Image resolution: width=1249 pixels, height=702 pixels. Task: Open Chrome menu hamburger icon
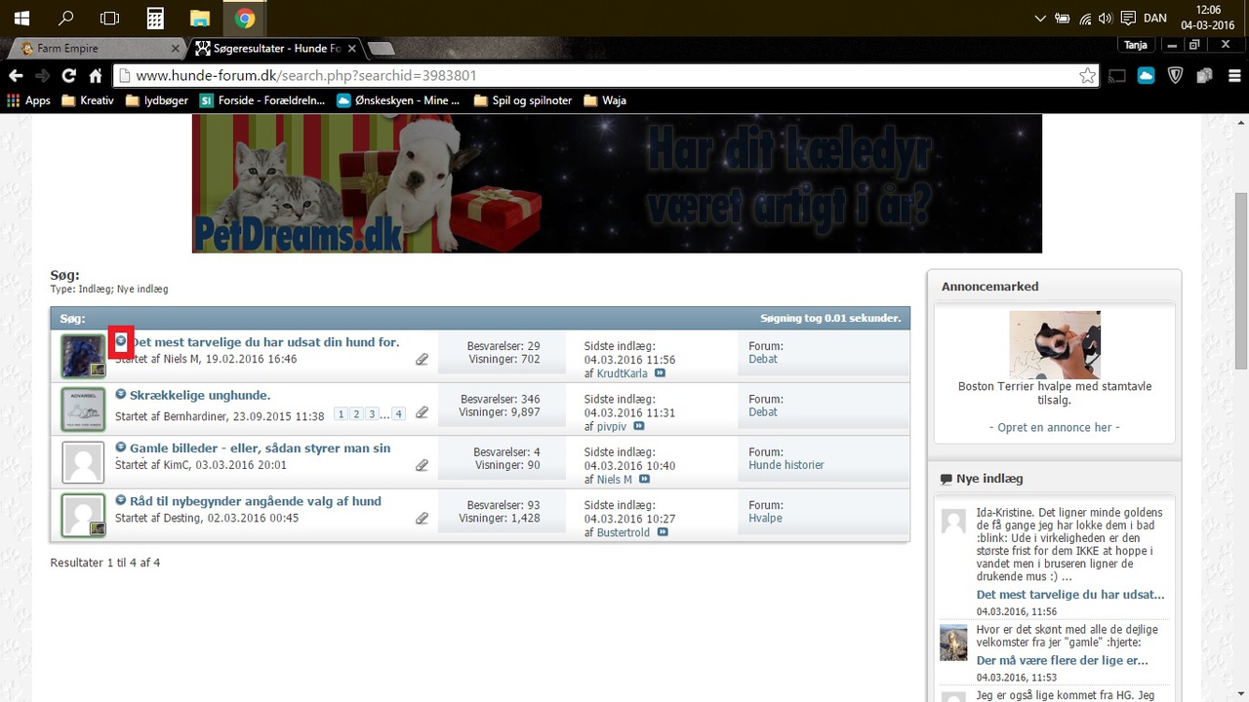point(1232,75)
